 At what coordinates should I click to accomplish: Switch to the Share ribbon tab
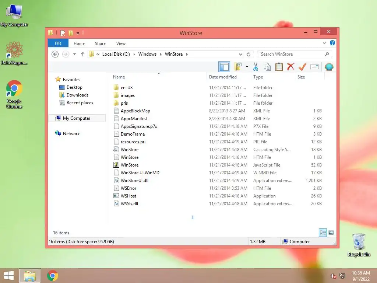point(100,43)
